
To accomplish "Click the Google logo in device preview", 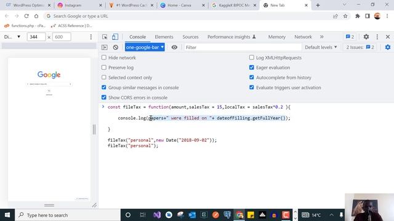I will [49, 75].
